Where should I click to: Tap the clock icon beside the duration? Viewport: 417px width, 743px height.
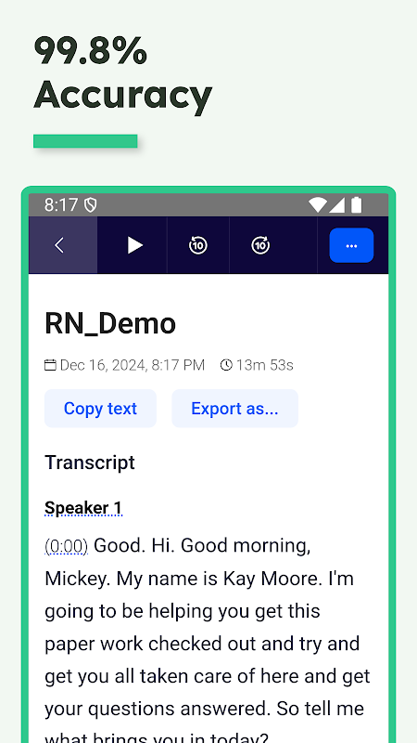(226, 365)
